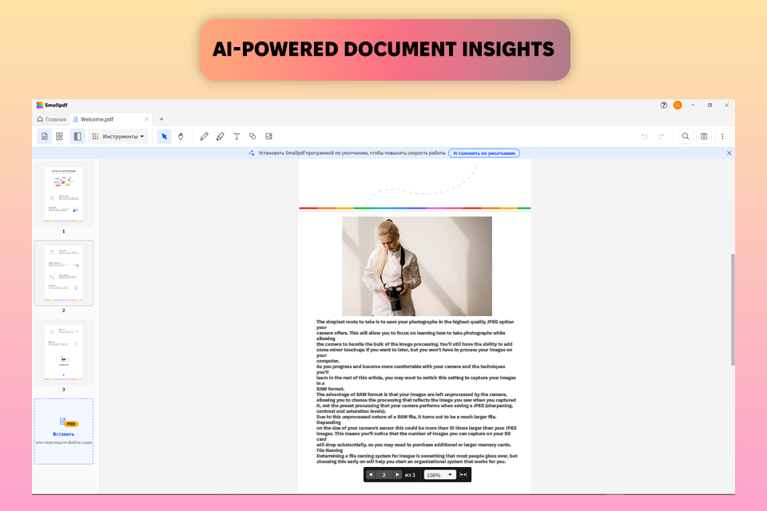Click the redo arrow

click(x=661, y=137)
